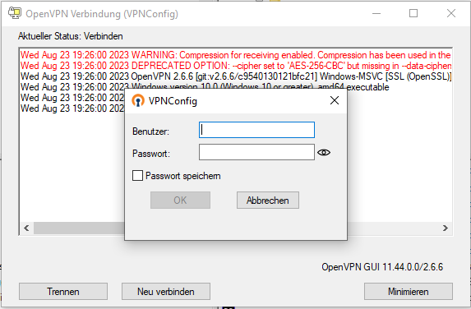This screenshot has width=471, height=309.
Task: Maximize the OpenVPN Verbindung window
Action: 413,13
